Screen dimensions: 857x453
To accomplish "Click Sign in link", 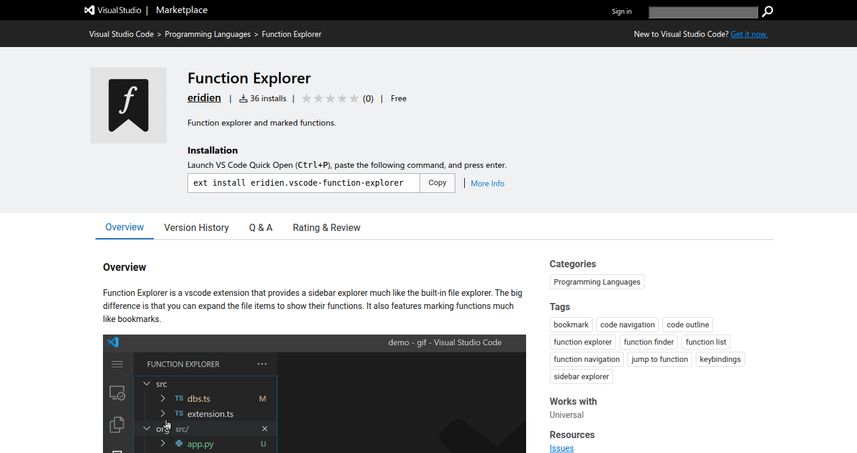I will click(622, 11).
